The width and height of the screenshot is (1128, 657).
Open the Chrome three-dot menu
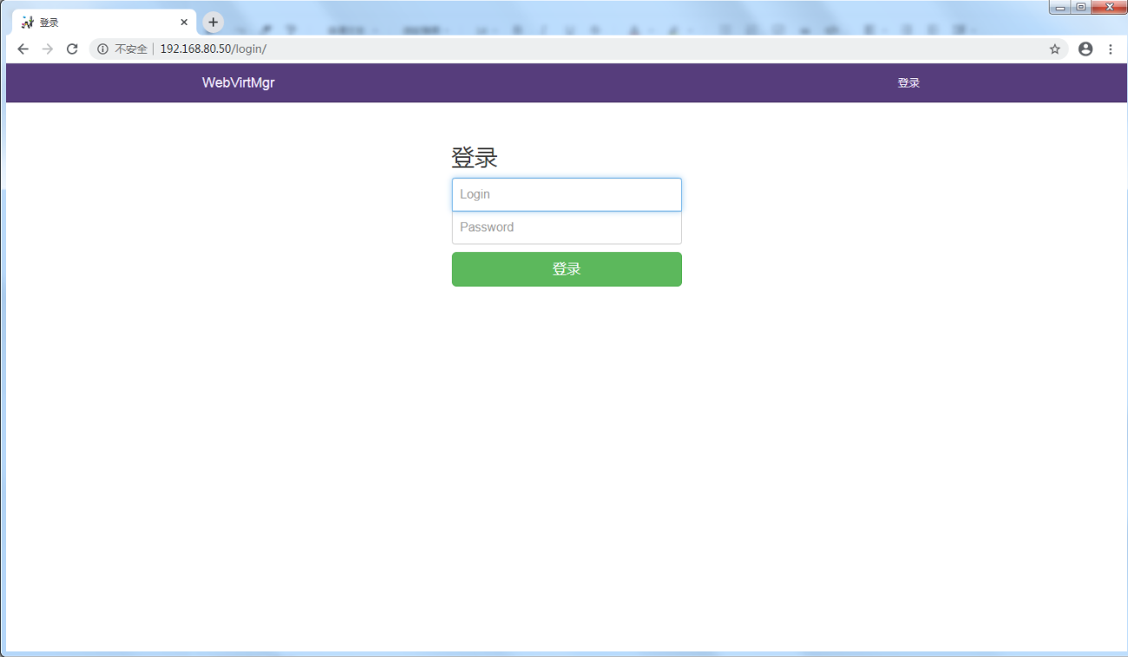(x=1110, y=49)
